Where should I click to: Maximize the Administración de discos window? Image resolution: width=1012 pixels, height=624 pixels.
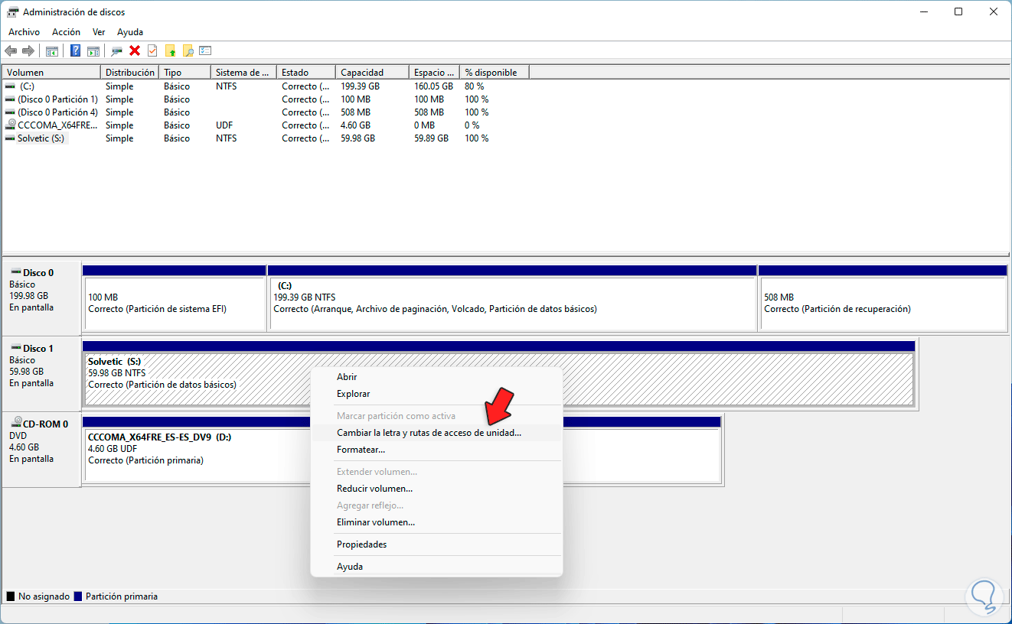coord(958,12)
